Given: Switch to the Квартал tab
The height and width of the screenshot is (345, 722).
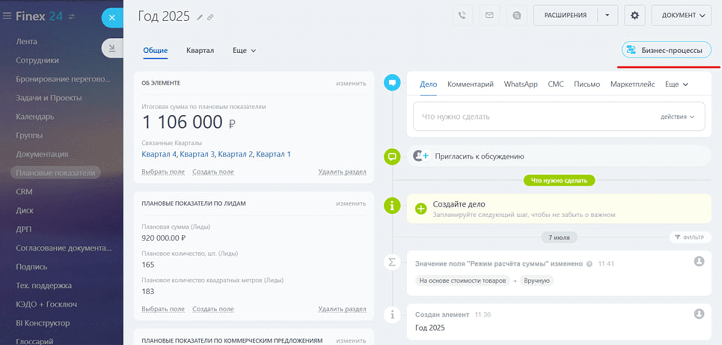Looking at the screenshot, I should (200, 51).
